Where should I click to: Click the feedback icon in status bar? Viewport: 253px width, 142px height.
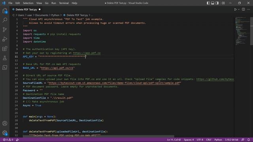[243, 140]
